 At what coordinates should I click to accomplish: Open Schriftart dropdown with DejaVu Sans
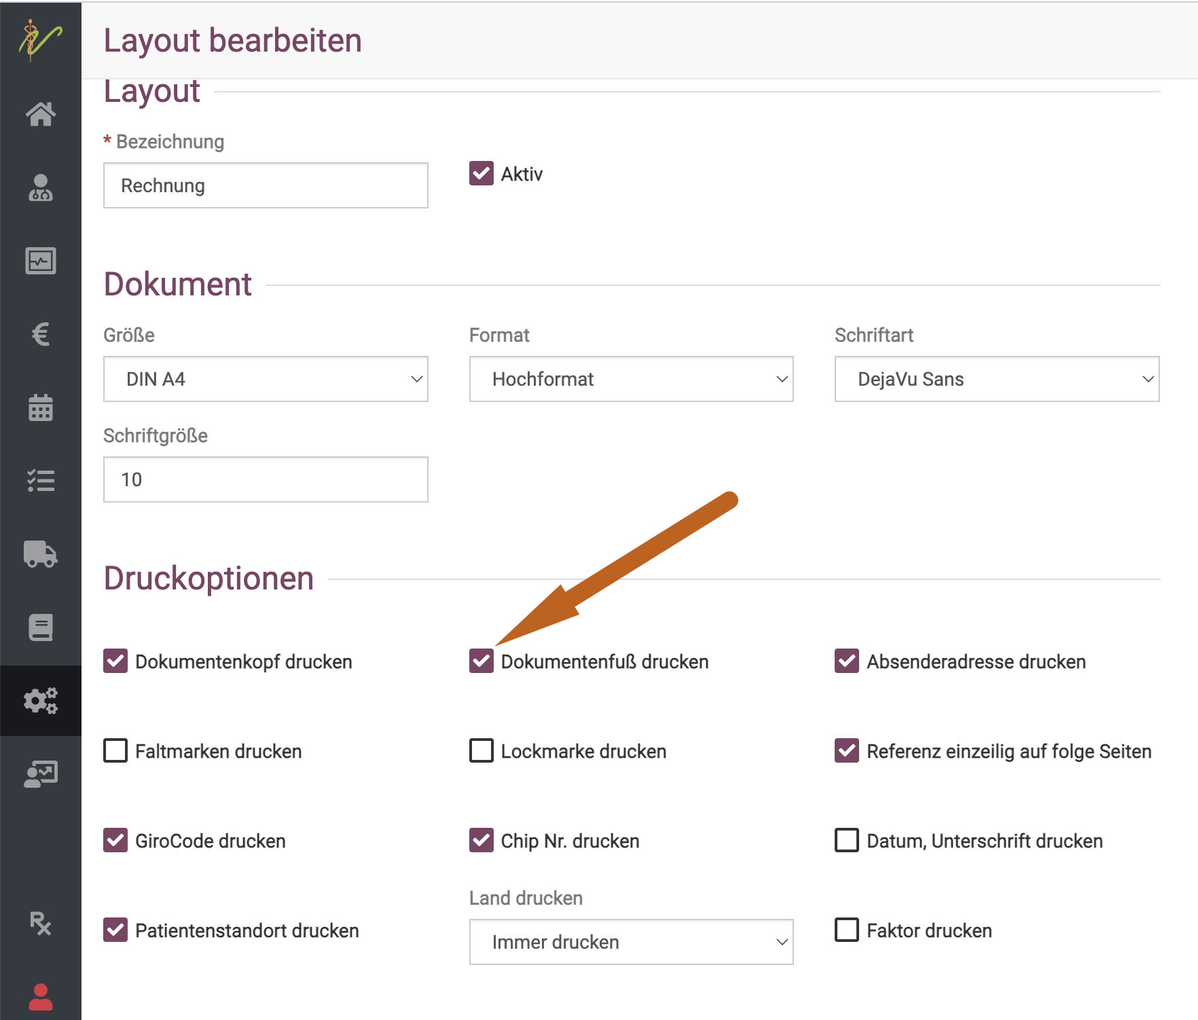point(996,379)
